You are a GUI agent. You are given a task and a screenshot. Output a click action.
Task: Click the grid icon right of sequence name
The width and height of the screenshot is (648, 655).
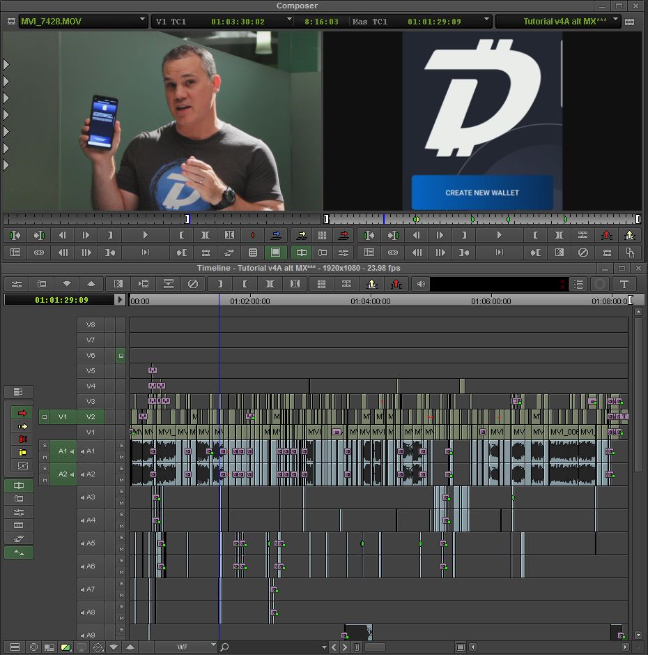630,22
